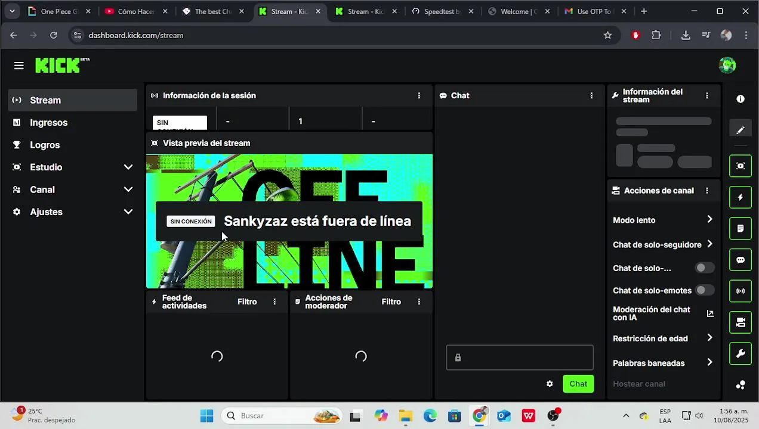Screen dimensions: 759x429
Task: Open Chat de solo-seguidores options arrow
Action: tap(709, 244)
